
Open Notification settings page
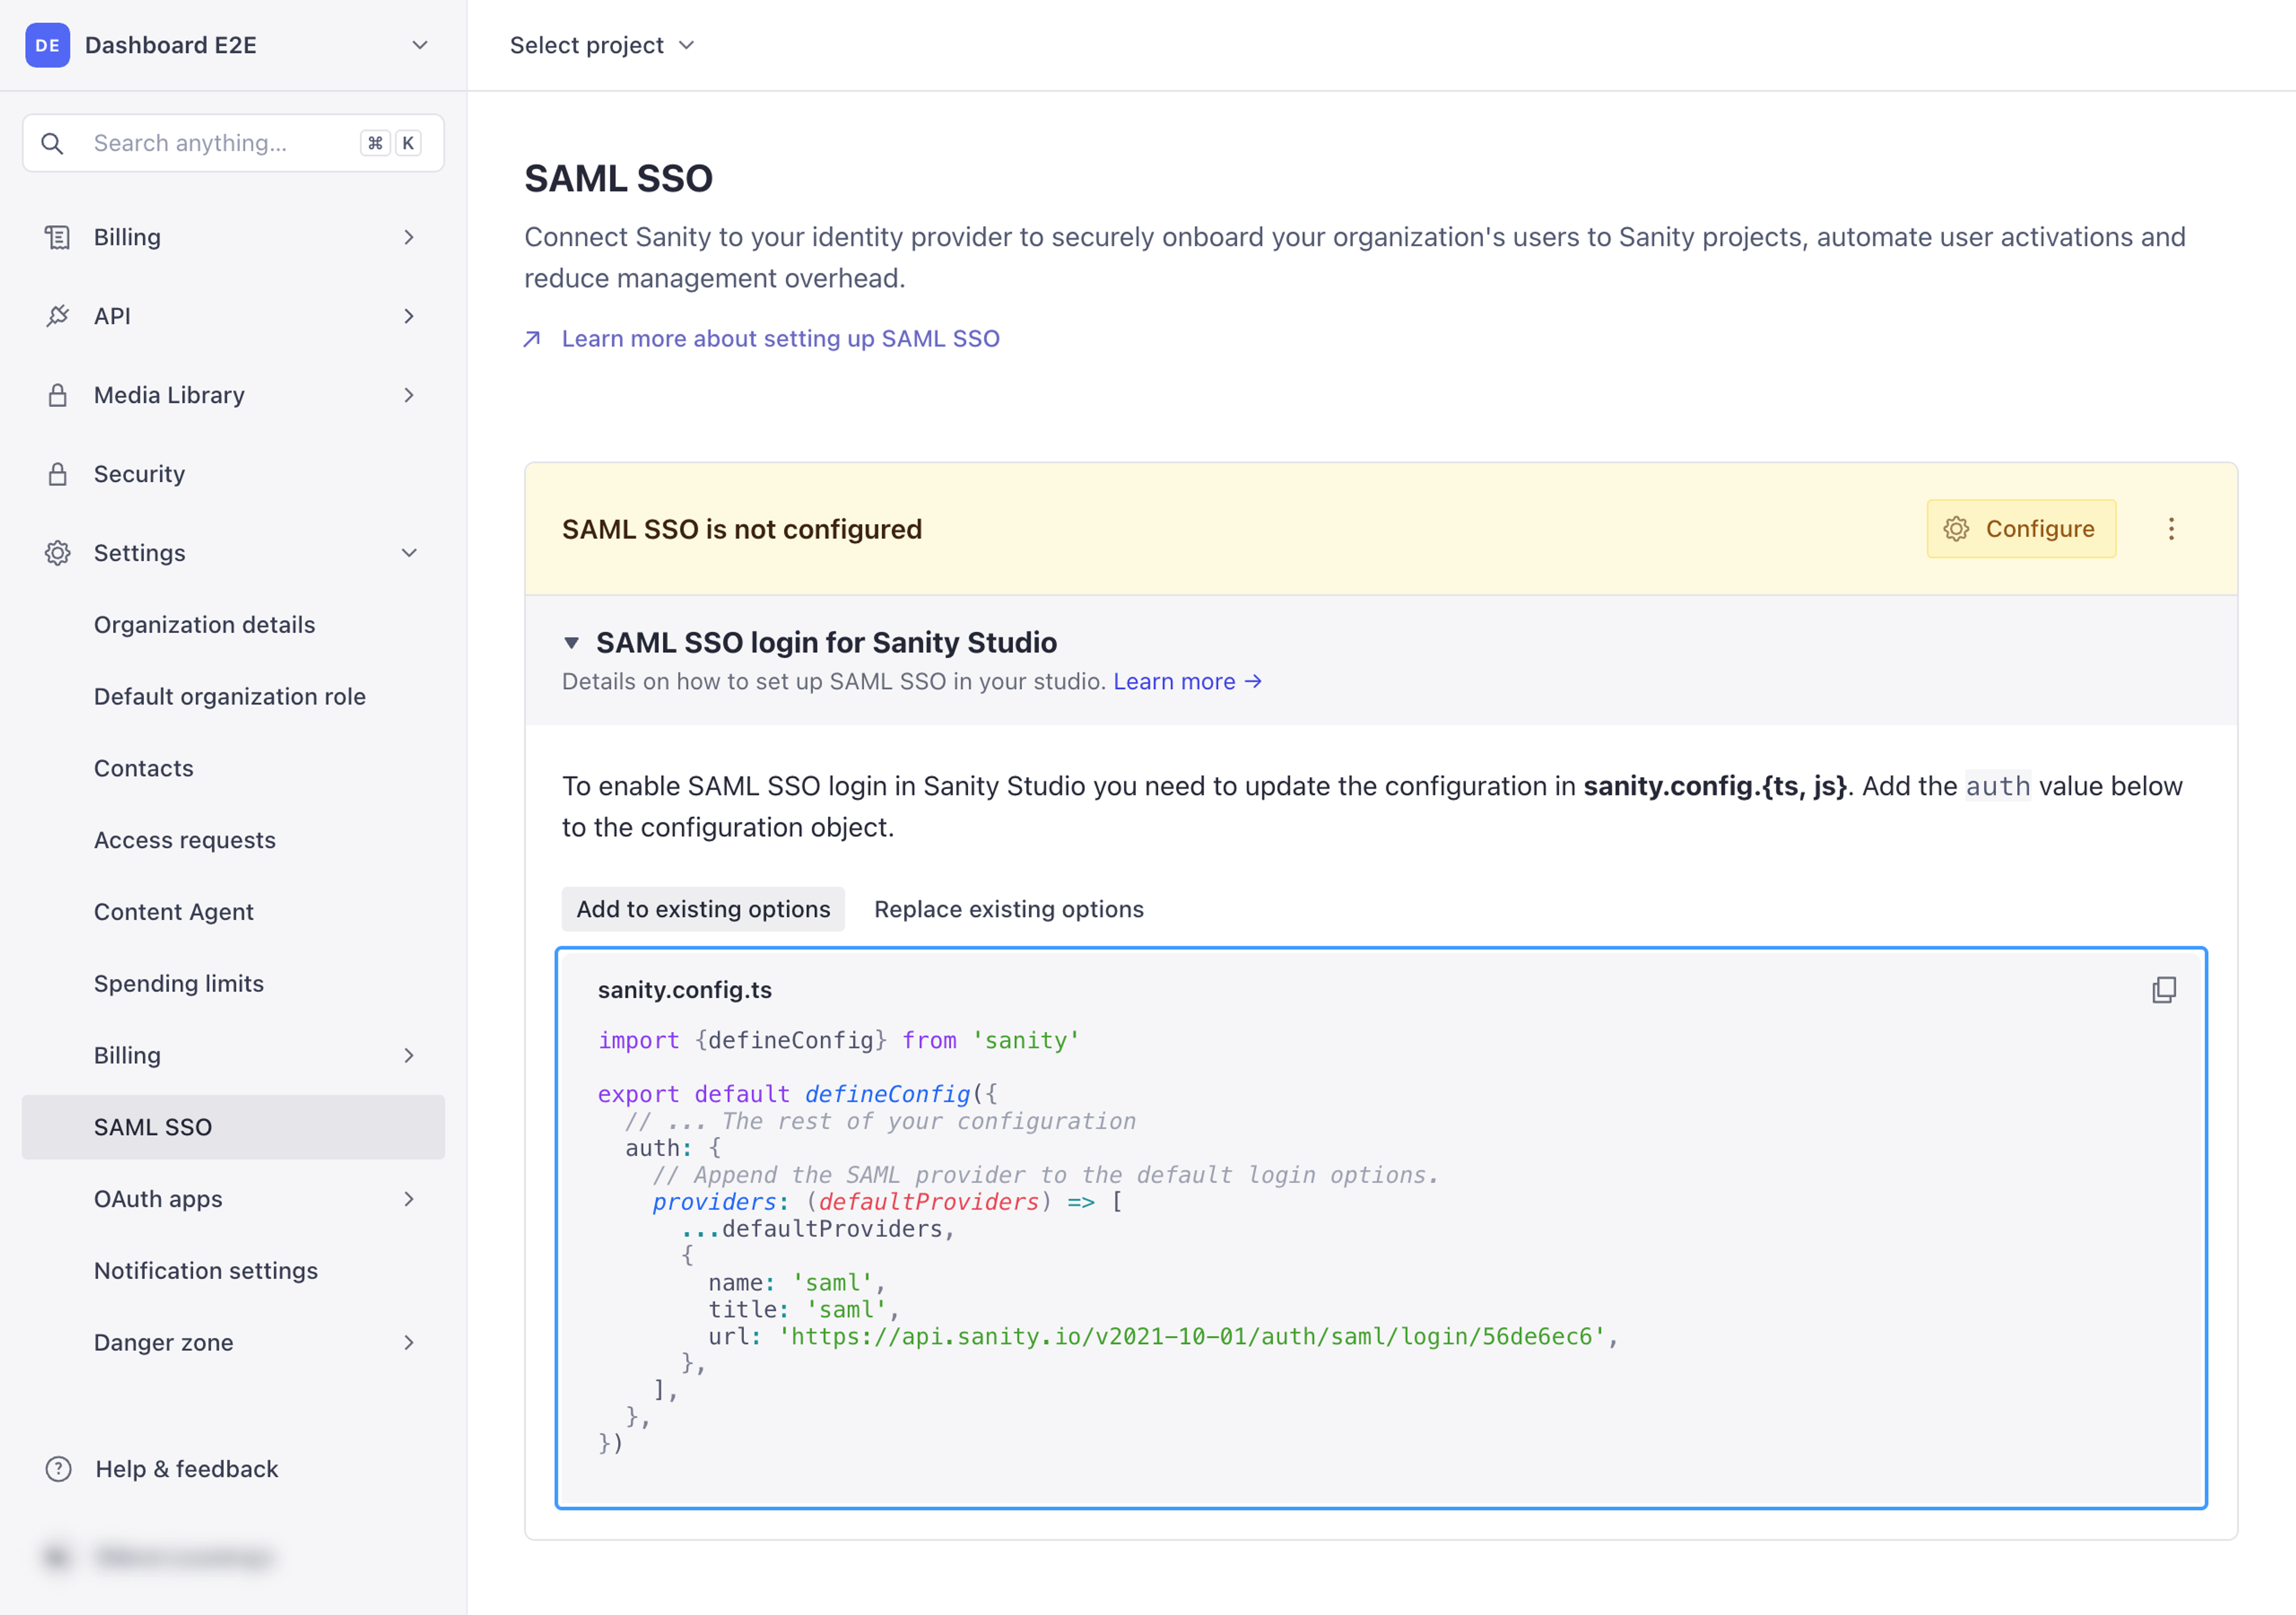(233, 1271)
